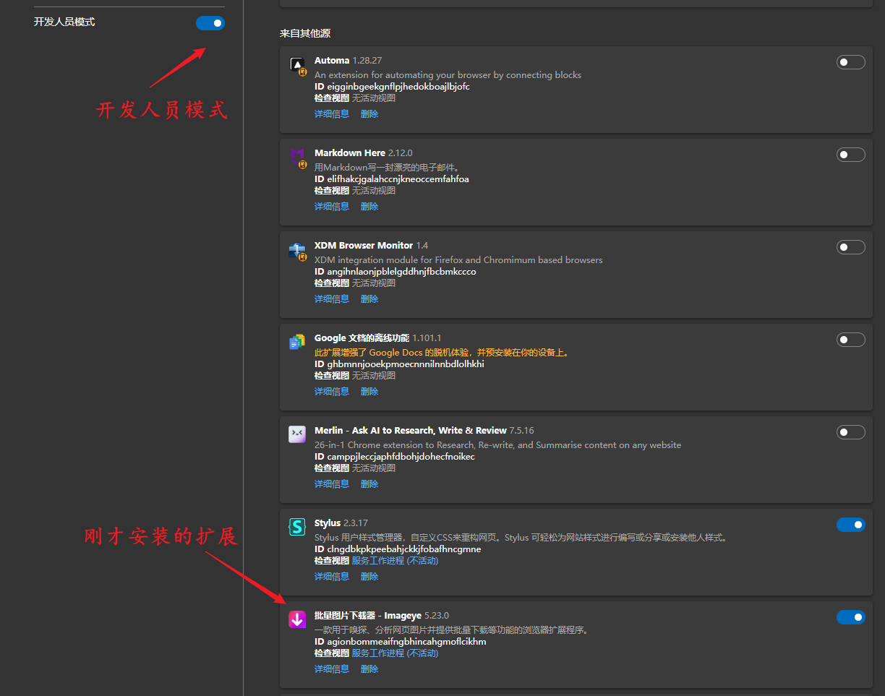Screen dimensions: 885x696
Task: Click the Markdown Here extension icon
Action: click(297, 158)
